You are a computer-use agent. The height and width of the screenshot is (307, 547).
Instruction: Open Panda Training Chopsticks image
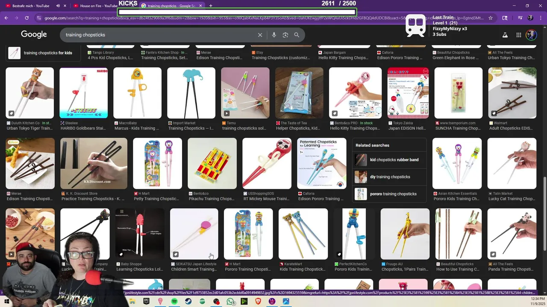[512, 234]
